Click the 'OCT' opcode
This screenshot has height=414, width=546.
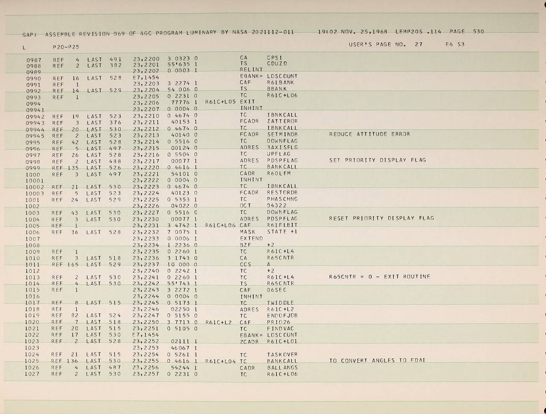(245, 206)
